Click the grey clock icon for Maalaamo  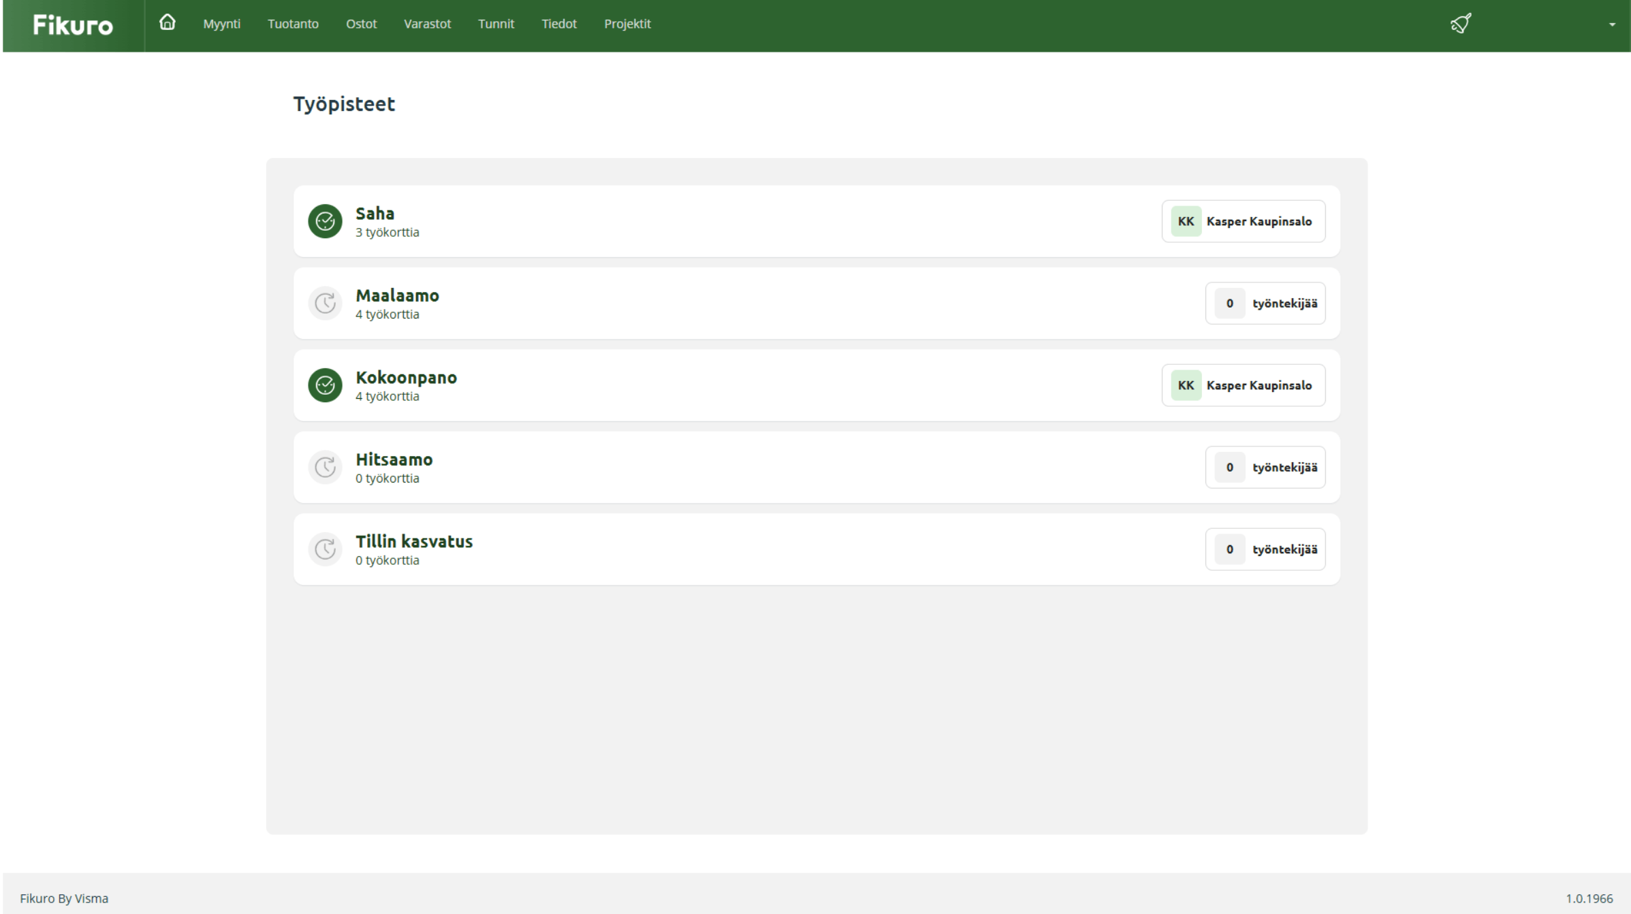click(325, 304)
